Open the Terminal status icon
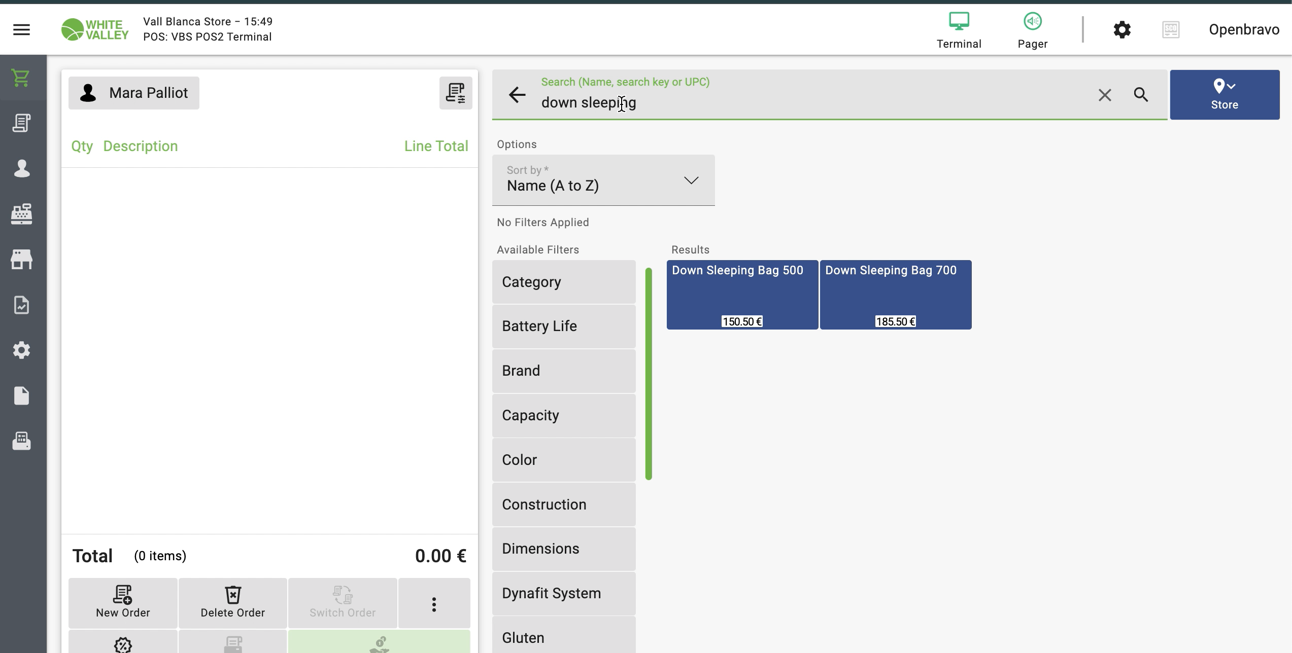This screenshot has width=1292, height=653. [959, 29]
